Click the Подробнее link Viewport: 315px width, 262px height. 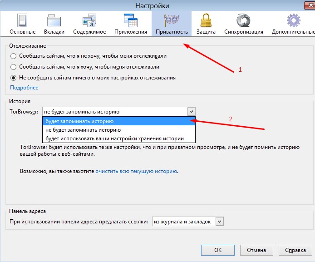click(24, 88)
